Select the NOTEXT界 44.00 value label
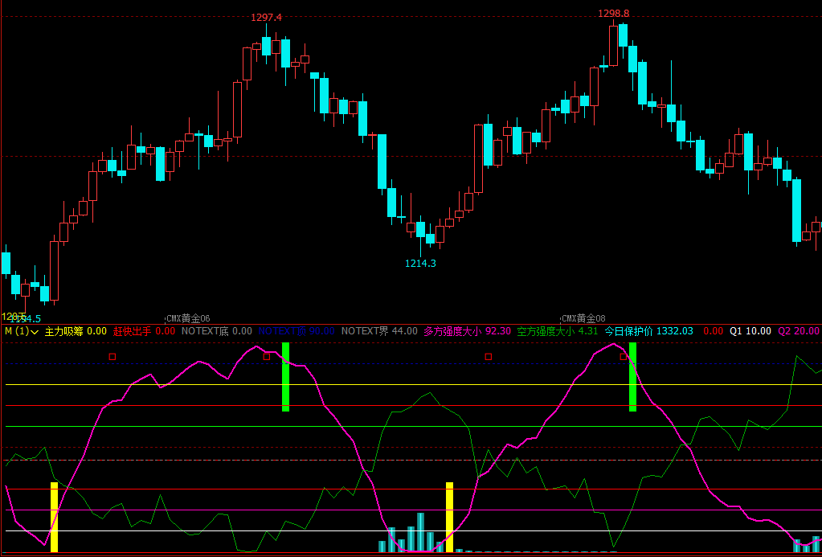Image resolution: width=822 pixels, height=557 pixels. point(379,331)
